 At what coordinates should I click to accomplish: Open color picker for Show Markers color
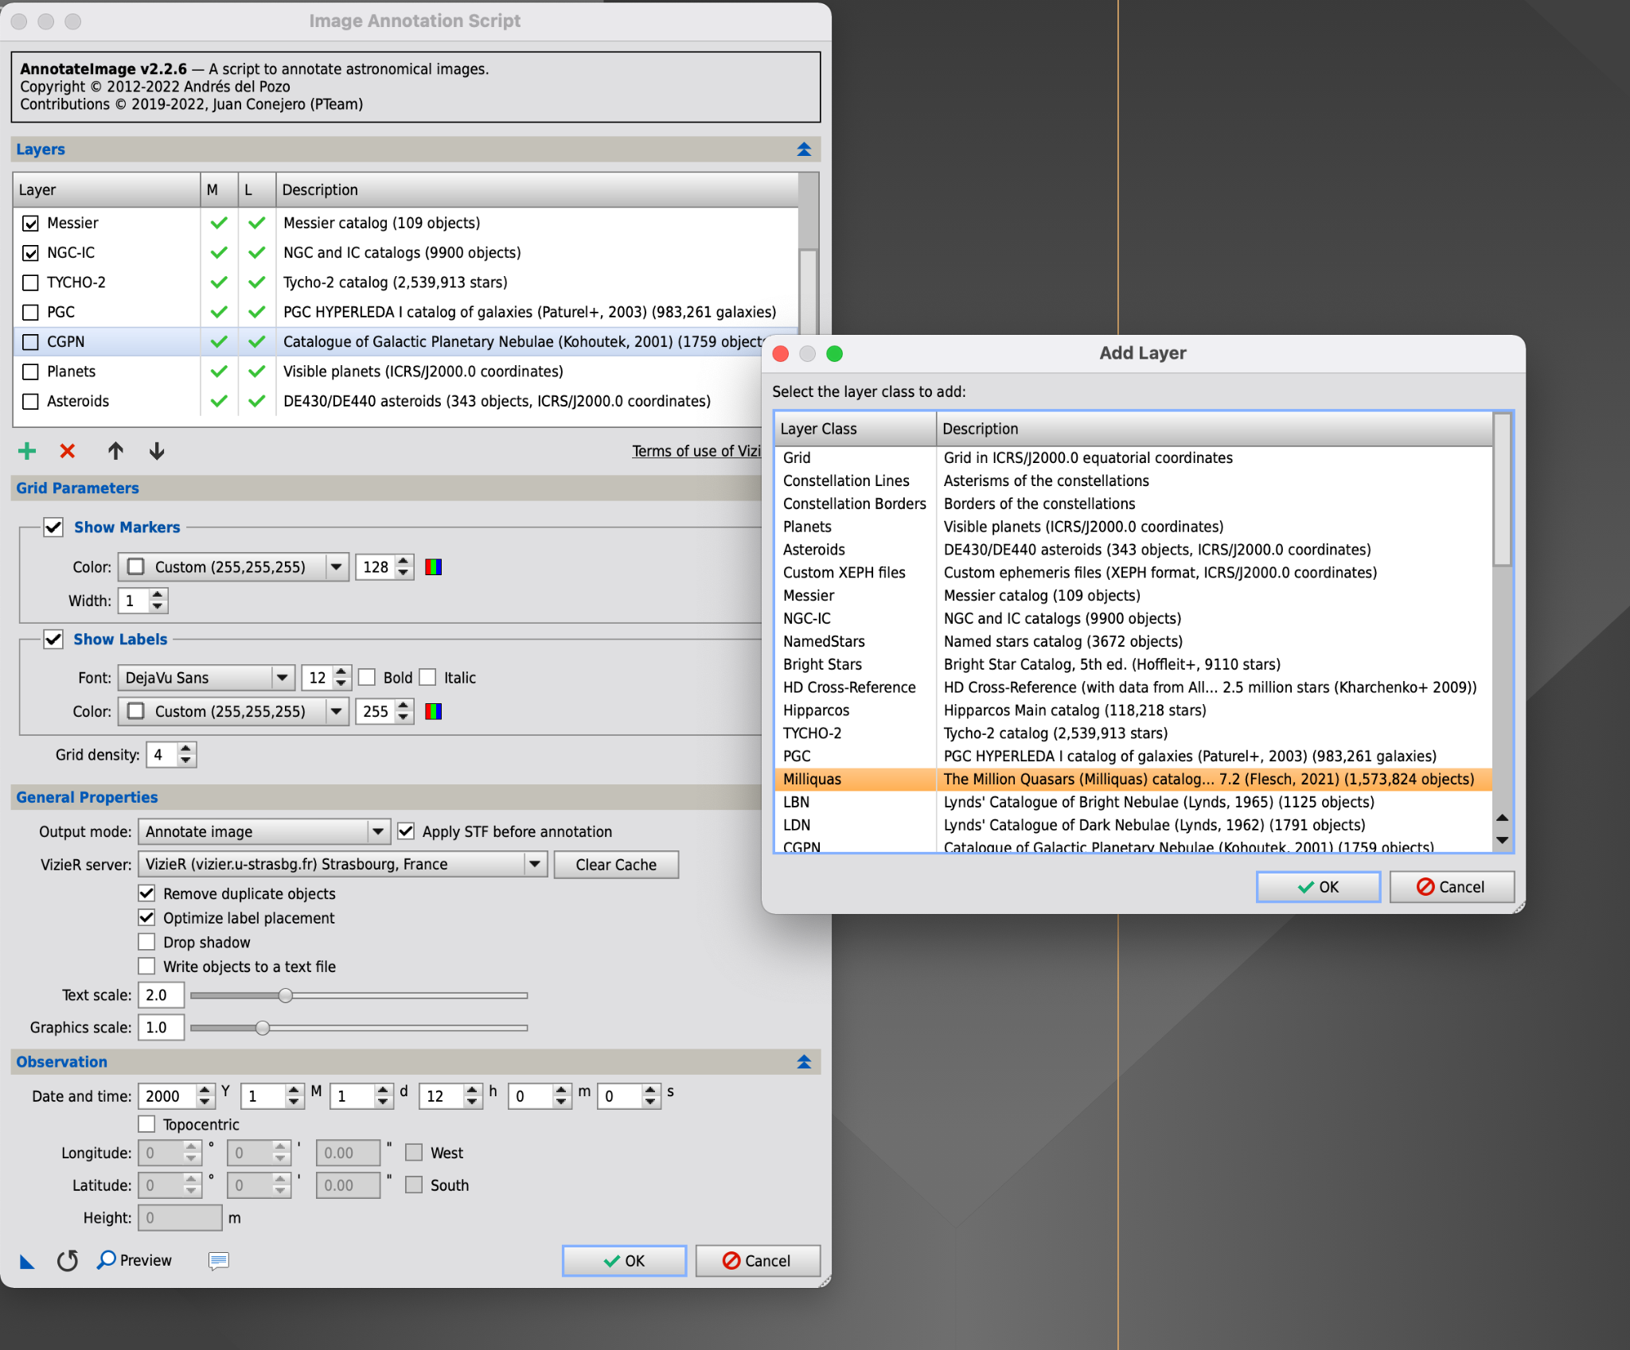[x=433, y=566]
